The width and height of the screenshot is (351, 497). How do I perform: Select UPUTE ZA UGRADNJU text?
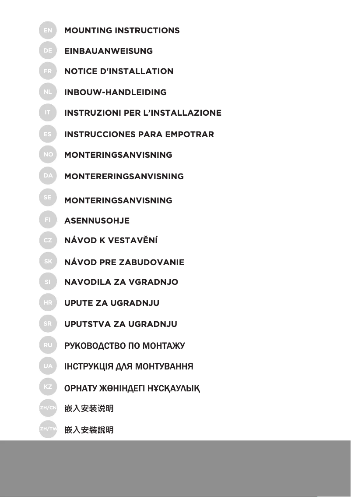click(x=112, y=303)
